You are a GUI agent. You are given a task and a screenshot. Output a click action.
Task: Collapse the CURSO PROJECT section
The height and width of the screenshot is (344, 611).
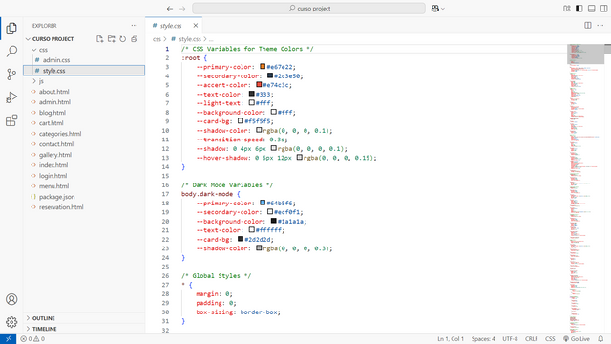(28, 39)
